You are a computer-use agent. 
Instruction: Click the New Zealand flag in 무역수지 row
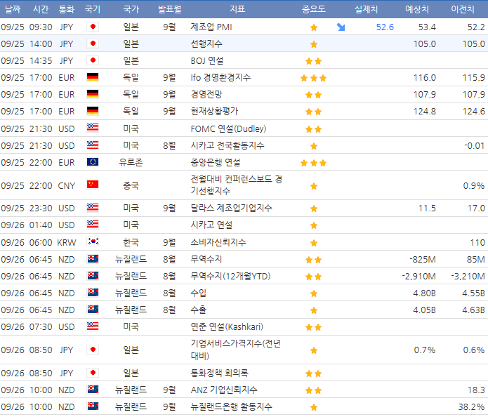(x=93, y=259)
